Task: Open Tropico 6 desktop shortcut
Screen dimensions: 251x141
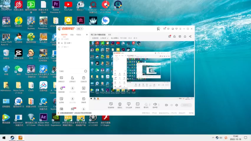Action: tap(6, 22)
